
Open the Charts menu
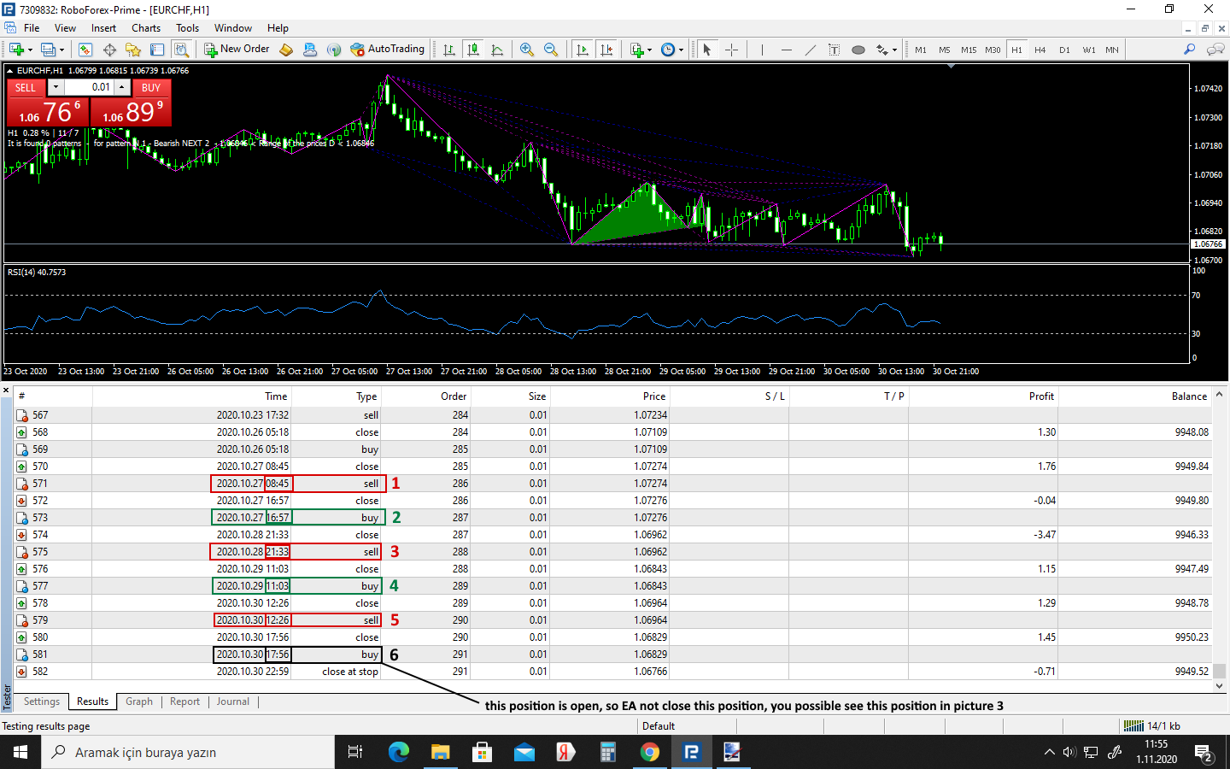146,28
